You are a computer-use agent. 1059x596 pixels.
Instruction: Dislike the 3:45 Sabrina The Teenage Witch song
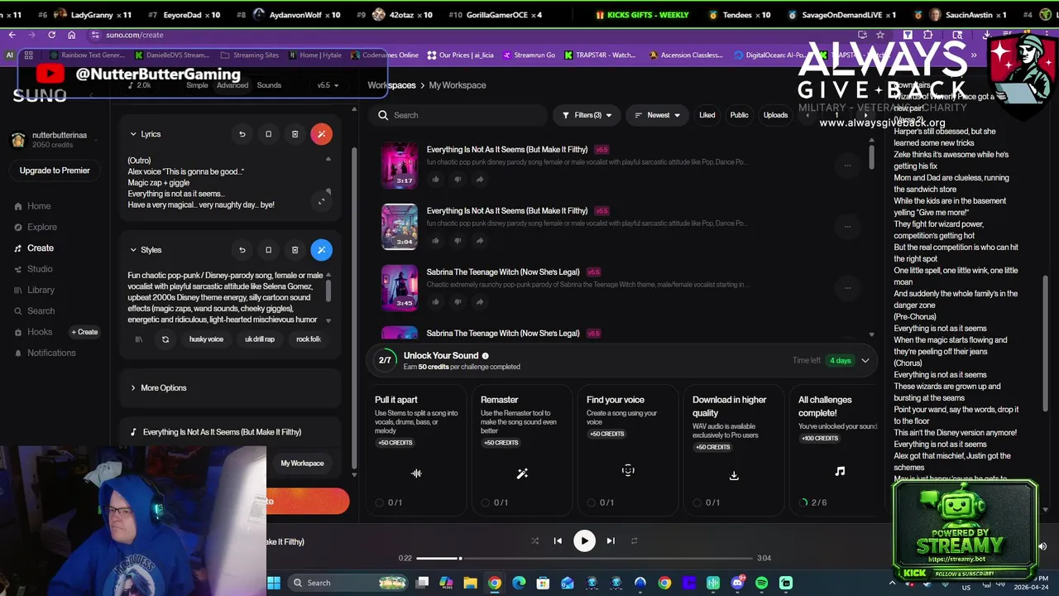458,302
